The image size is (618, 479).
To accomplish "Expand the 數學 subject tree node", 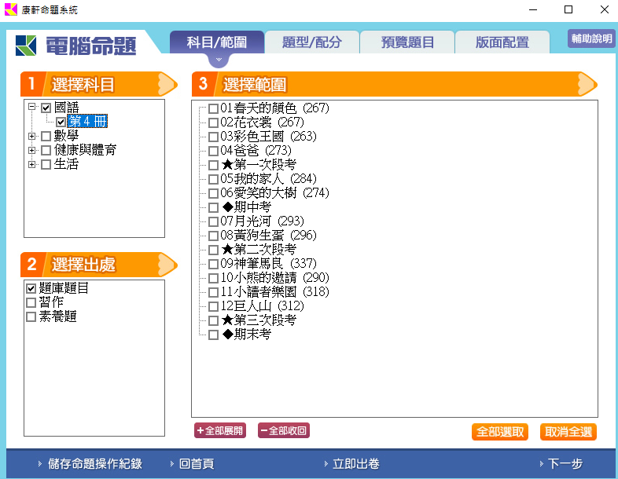I will [32, 137].
